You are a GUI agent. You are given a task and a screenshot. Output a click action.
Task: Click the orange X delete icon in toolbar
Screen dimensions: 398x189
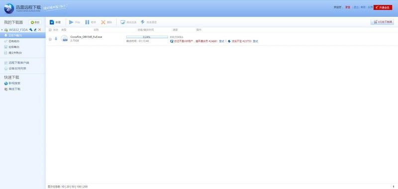click(x=103, y=22)
